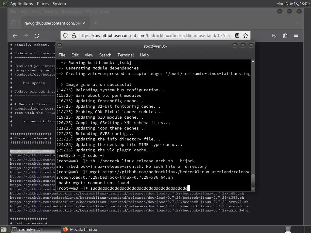Click the bedrock-linux-0.7.29-armv7hl.sh URL line
This screenshot has width=311, height=233.
coord(130,206)
